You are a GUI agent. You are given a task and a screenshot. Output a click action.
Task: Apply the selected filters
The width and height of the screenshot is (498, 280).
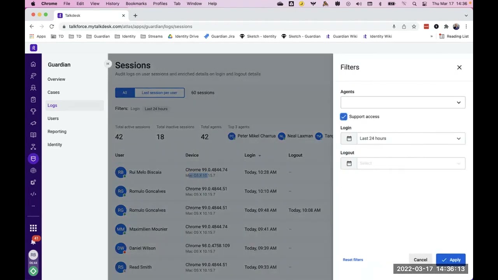451,260
